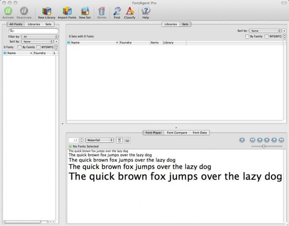Click the "No Fonts Selected" status text
The height and width of the screenshot is (226, 289).
point(86,146)
